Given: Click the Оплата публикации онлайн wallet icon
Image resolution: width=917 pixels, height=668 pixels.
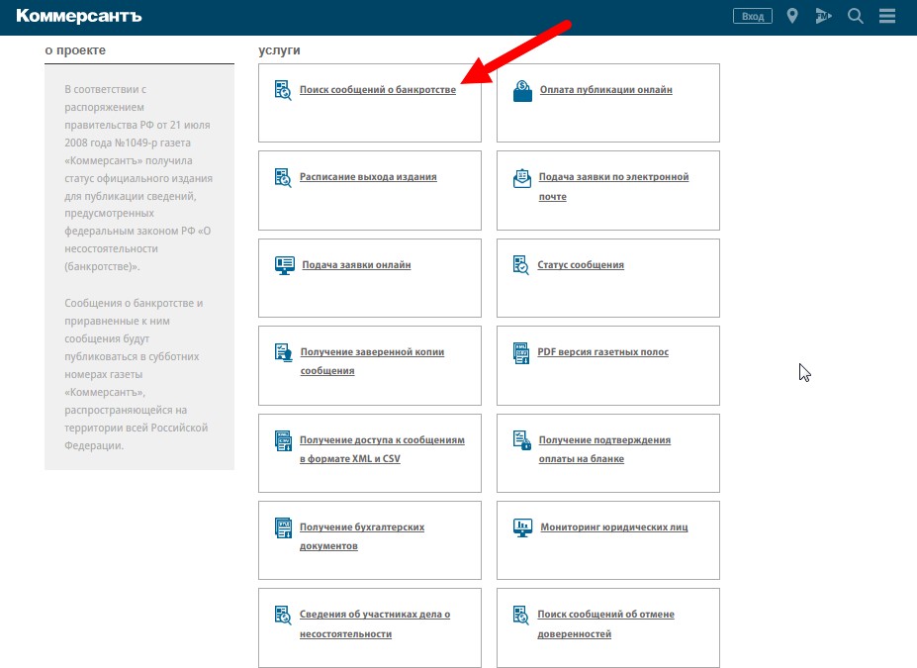Looking at the screenshot, I should point(522,91).
